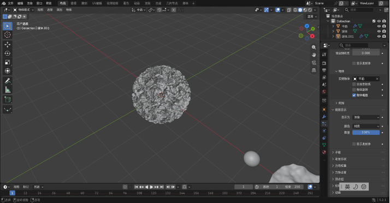The height and width of the screenshot is (203, 390).
Task: Click the play animation button in timeline
Action: 151,187
